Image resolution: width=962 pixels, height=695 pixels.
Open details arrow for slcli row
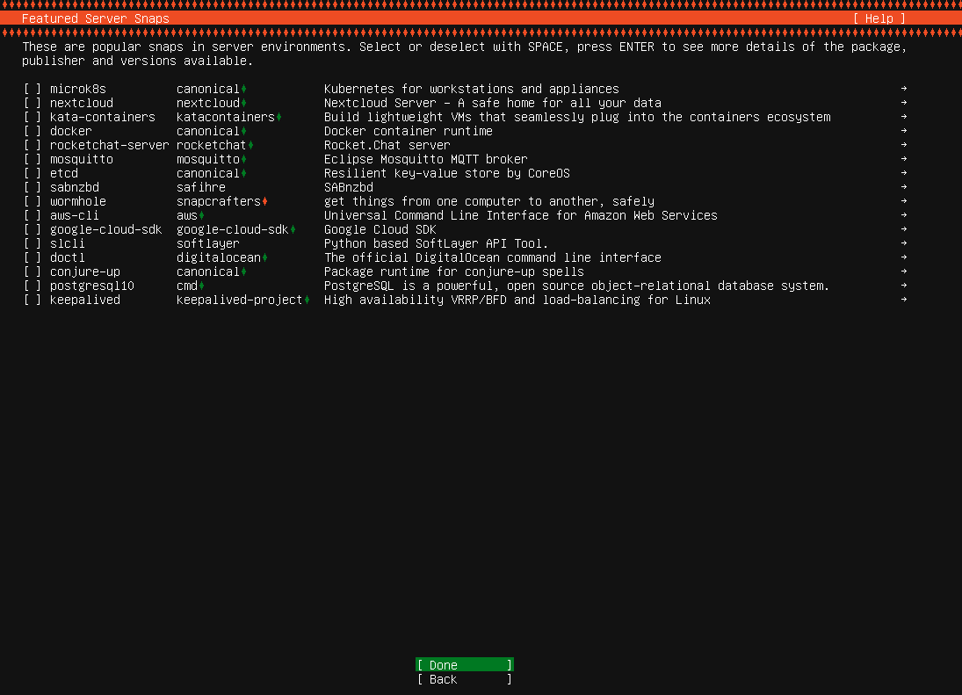[x=904, y=243]
